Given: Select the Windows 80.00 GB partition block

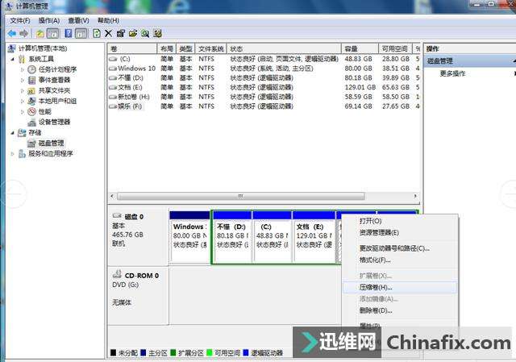Looking at the screenshot, I should pos(190,237).
